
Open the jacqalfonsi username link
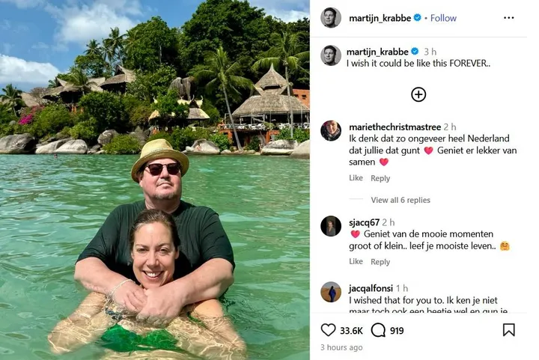pos(371,288)
